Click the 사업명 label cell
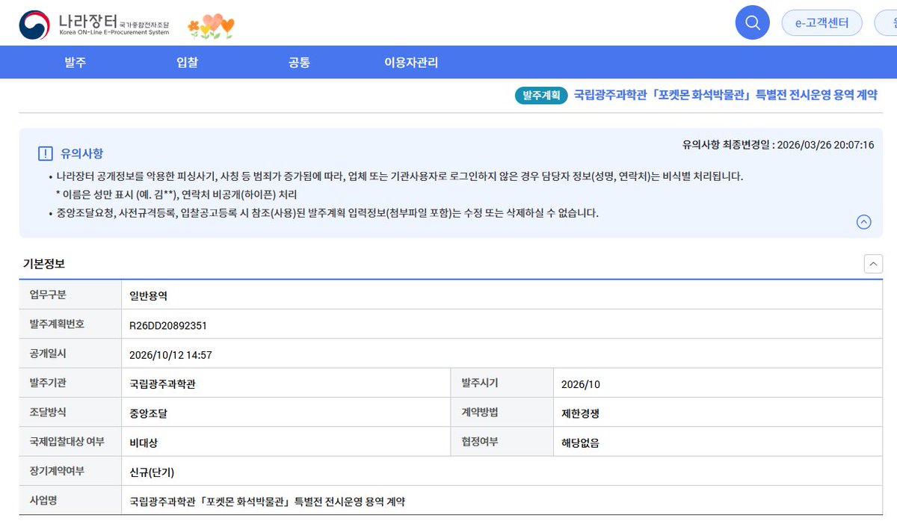 pos(70,500)
